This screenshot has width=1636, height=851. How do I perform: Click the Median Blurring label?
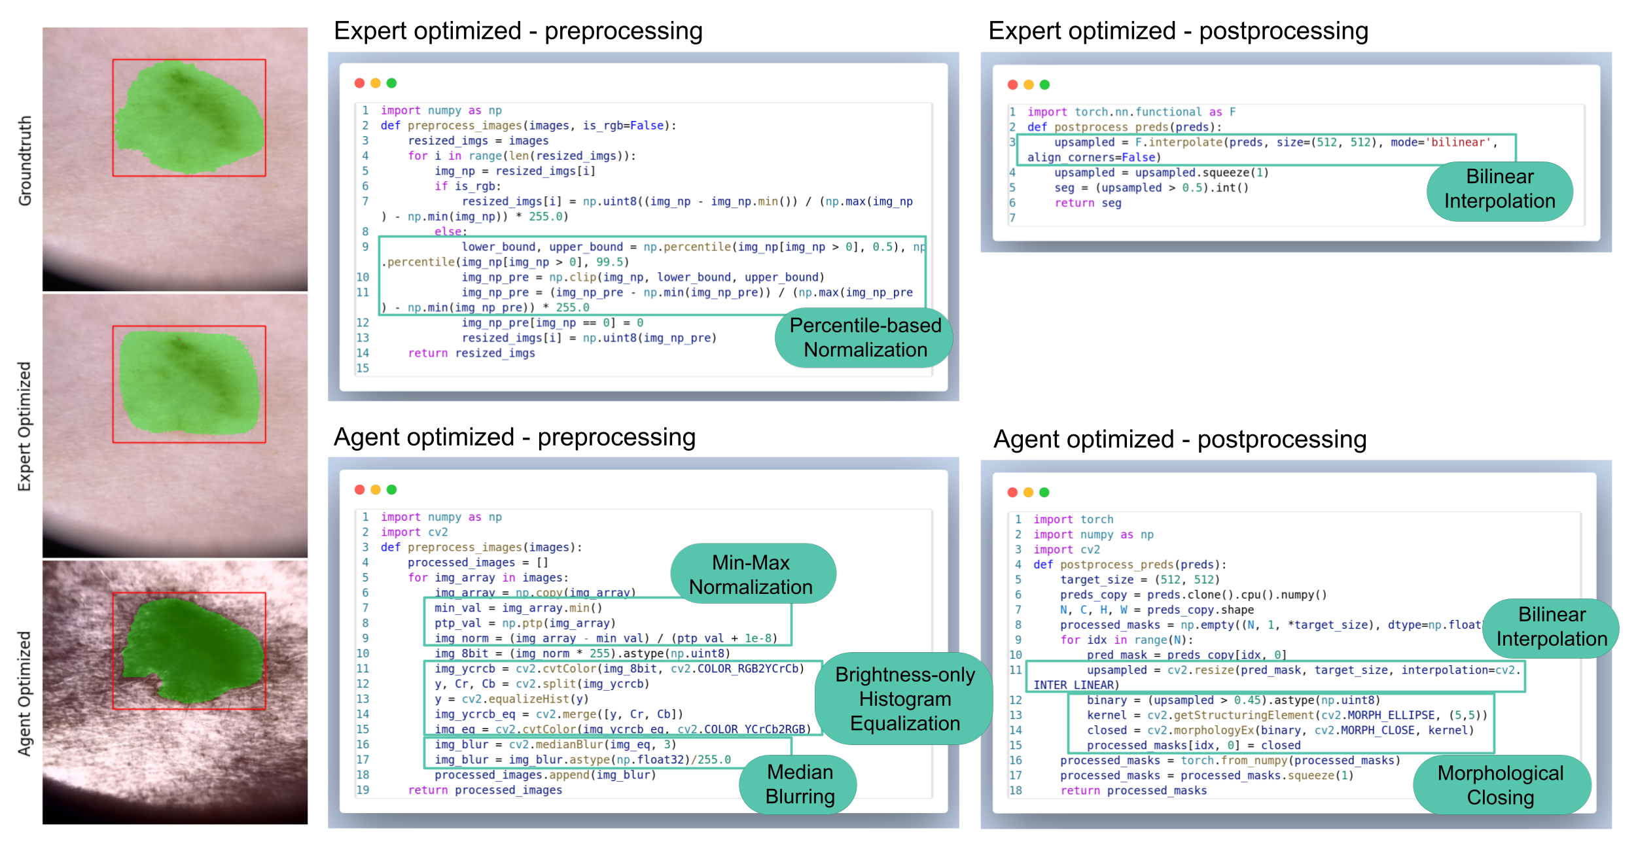pos(799,784)
